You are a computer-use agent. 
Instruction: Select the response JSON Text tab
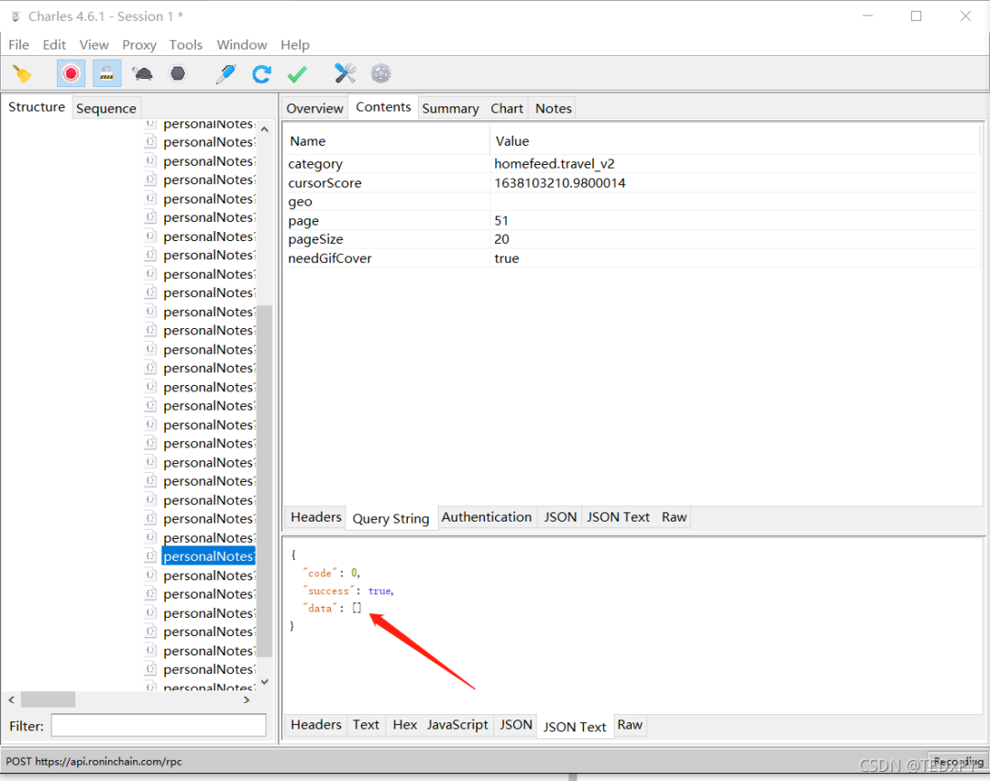click(x=575, y=727)
